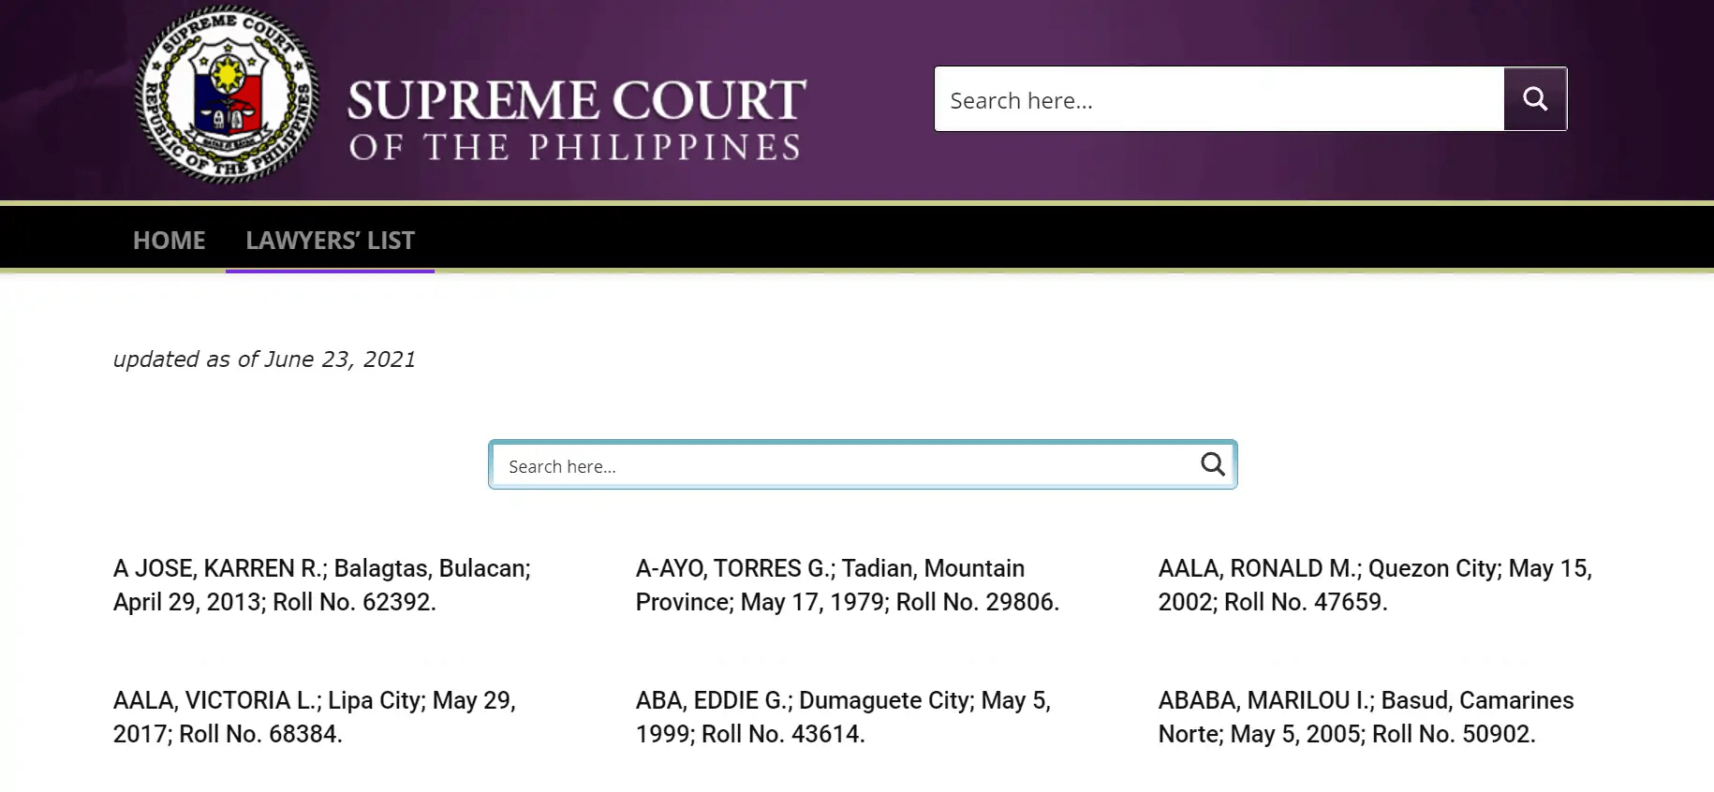This screenshot has height=792, width=1714.
Task: Open the HOME menu item
Action: click(170, 241)
